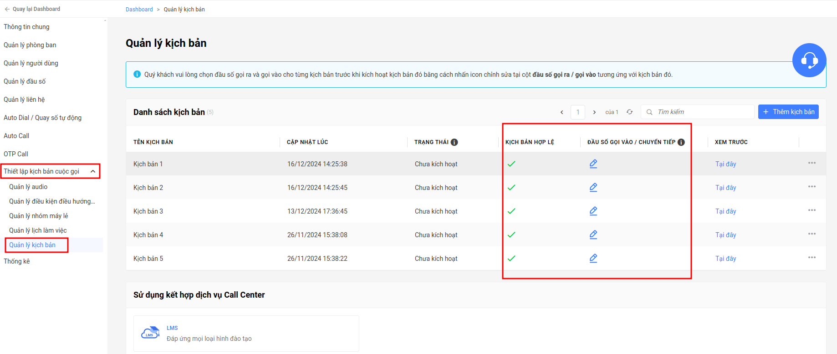
Task: Open Auto Dial / Quay số tự động
Action: pyautogui.click(x=43, y=118)
